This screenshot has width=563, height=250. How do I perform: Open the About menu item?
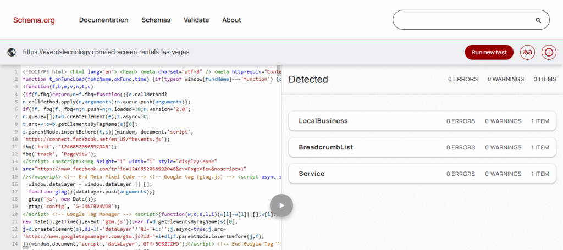(x=231, y=20)
